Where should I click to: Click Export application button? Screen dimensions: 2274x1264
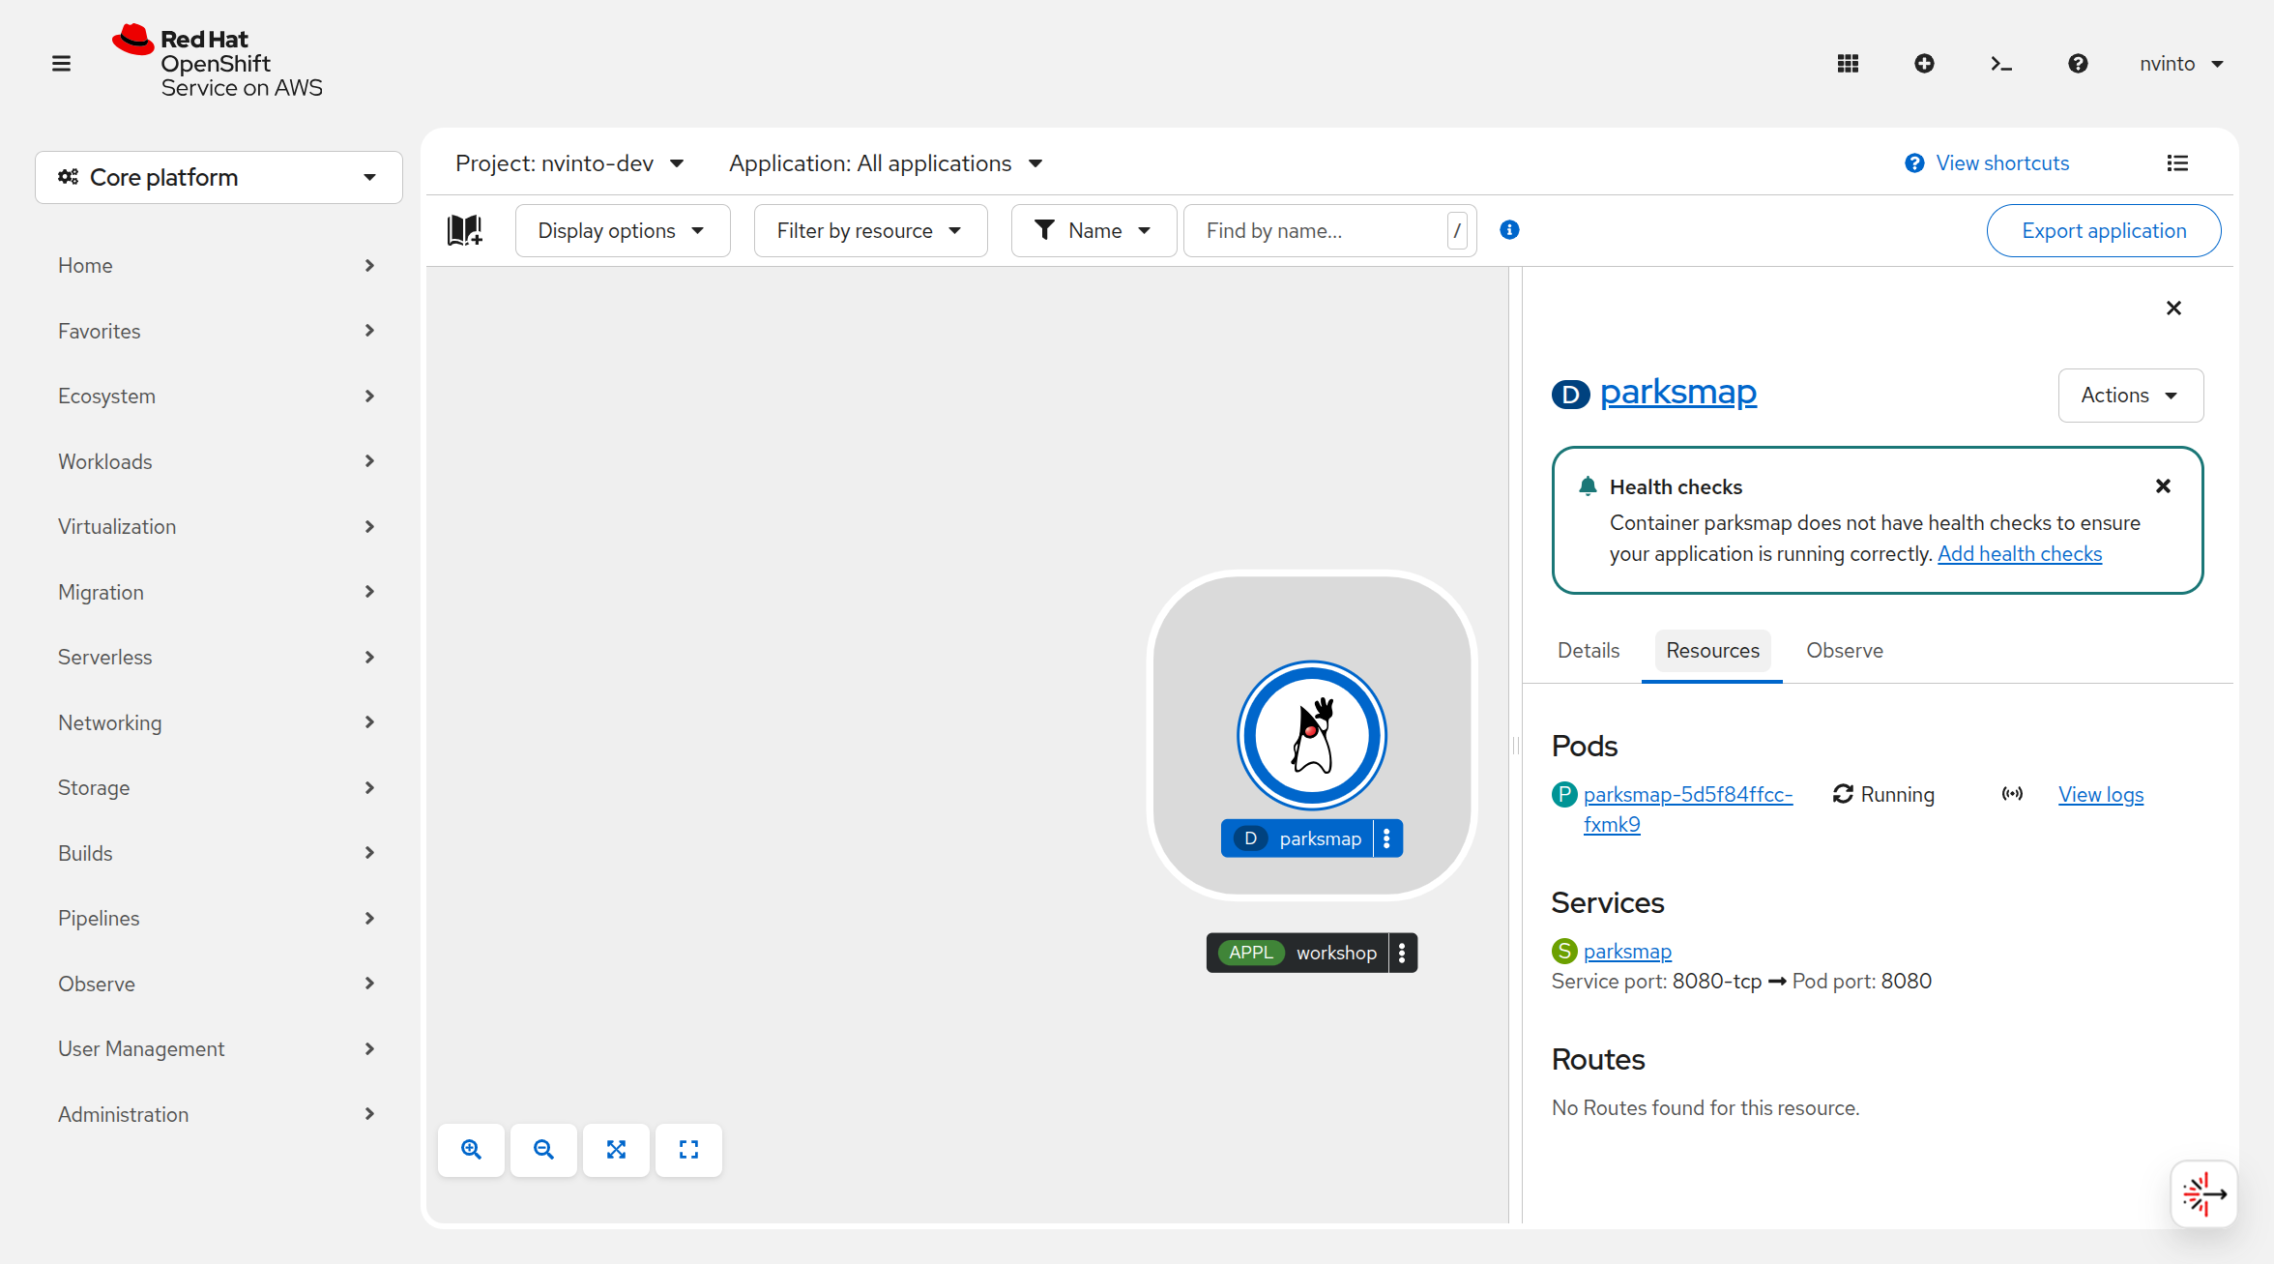pos(2104,230)
